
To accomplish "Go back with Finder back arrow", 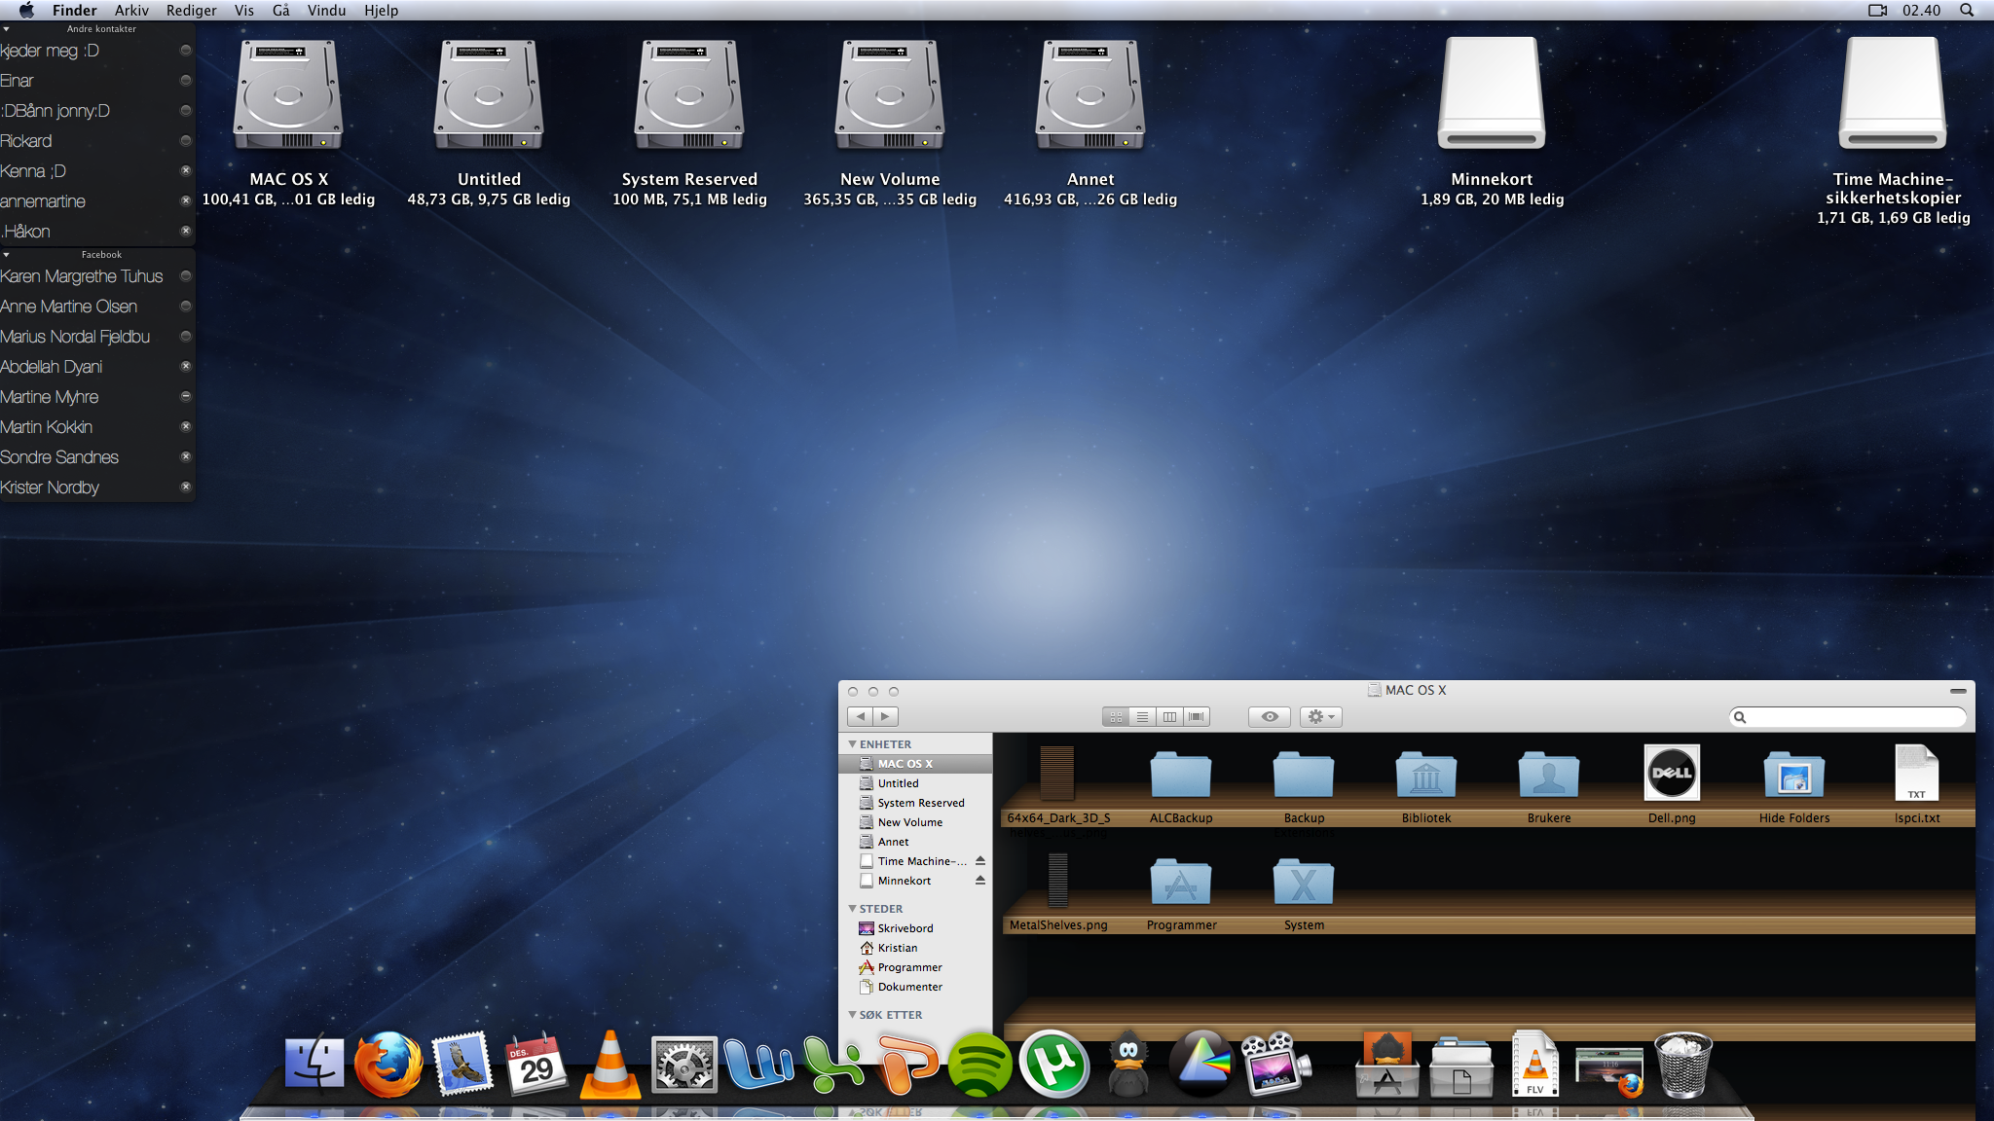I will click(x=860, y=717).
